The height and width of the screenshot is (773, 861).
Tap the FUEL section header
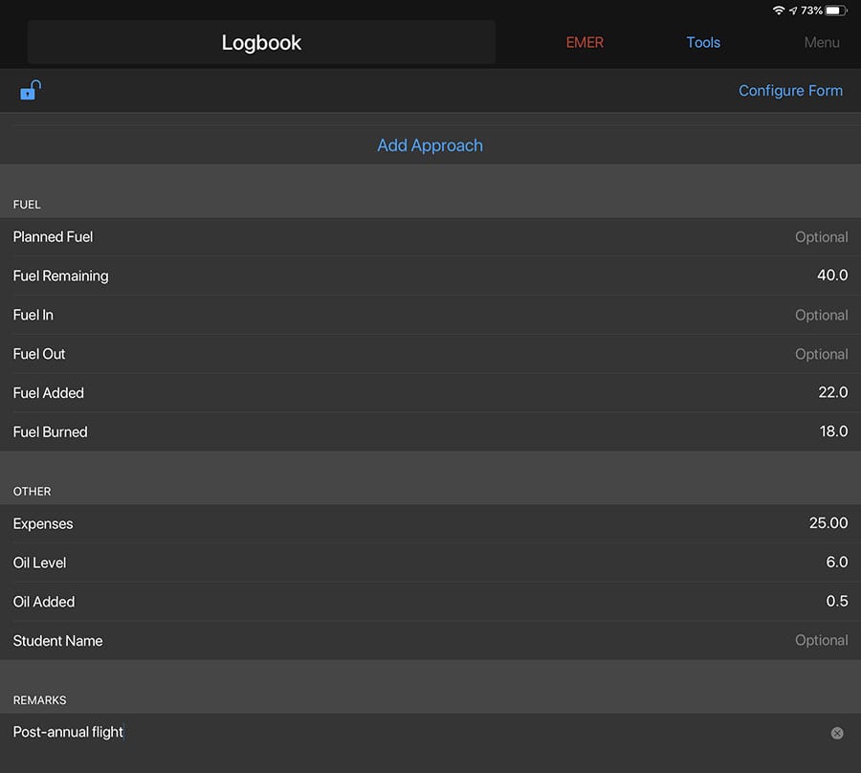(x=27, y=205)
